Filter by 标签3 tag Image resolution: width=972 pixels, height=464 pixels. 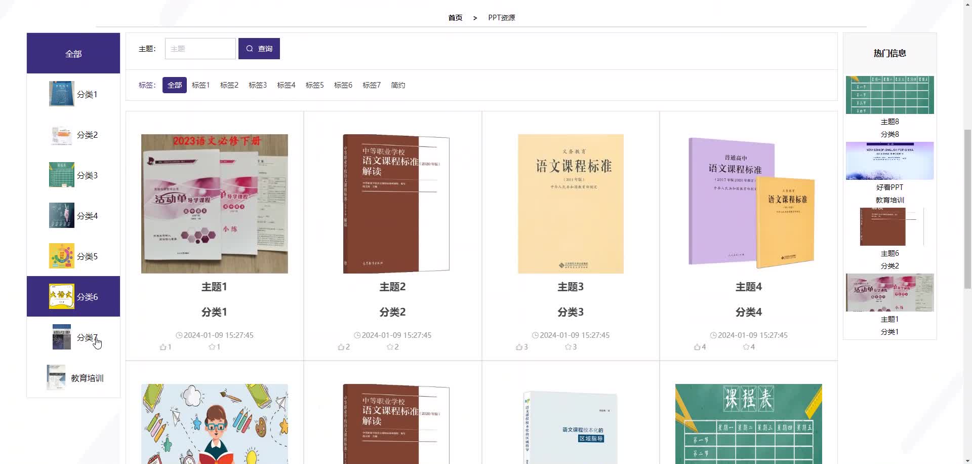pyautogui.click(x=258, y=85)
